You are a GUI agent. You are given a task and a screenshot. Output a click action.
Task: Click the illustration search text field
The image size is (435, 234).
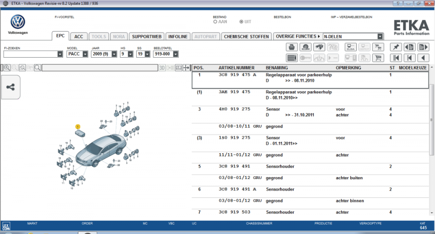[100, 68]
